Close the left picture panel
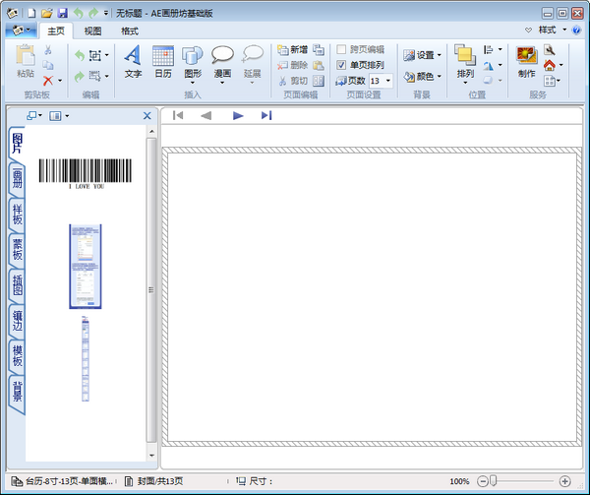This screenshot has width=590, height=495. [147, 115]
